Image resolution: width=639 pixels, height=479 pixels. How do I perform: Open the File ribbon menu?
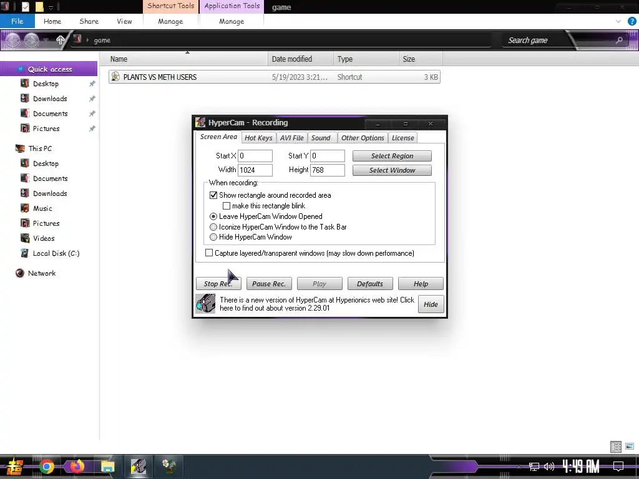17,21
